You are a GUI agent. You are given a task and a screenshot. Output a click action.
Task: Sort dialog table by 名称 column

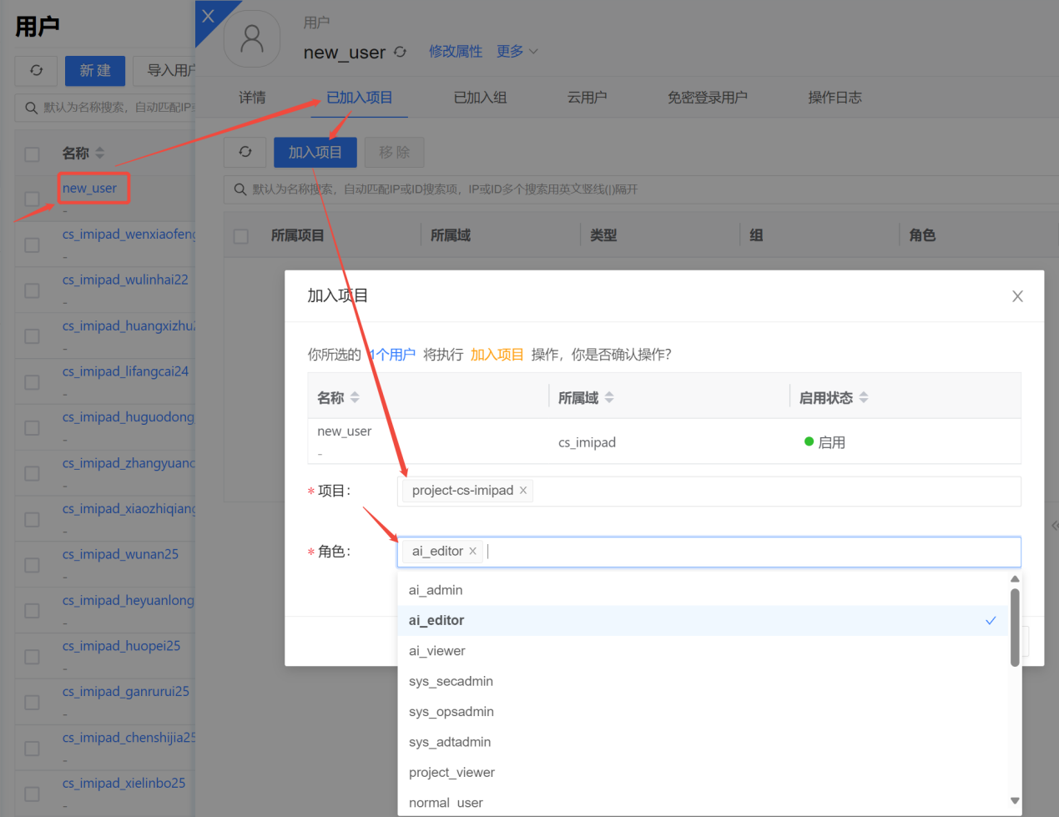356,398
